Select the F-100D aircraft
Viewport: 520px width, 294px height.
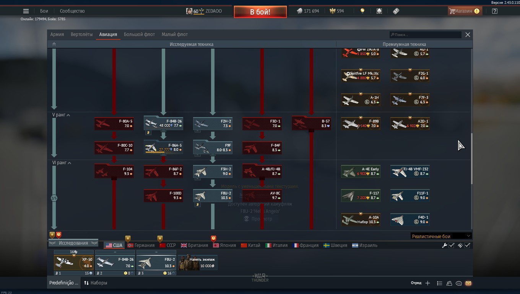pos(163,196)
